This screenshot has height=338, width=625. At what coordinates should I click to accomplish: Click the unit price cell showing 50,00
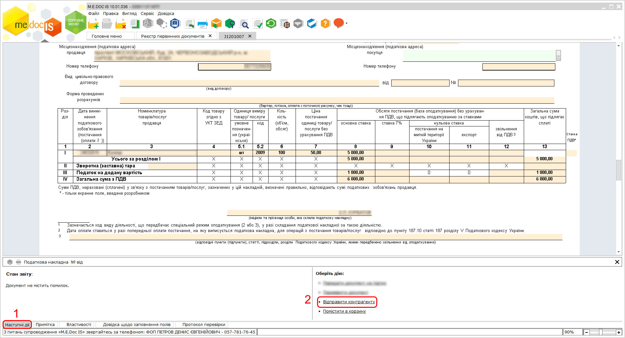(316, 153)
